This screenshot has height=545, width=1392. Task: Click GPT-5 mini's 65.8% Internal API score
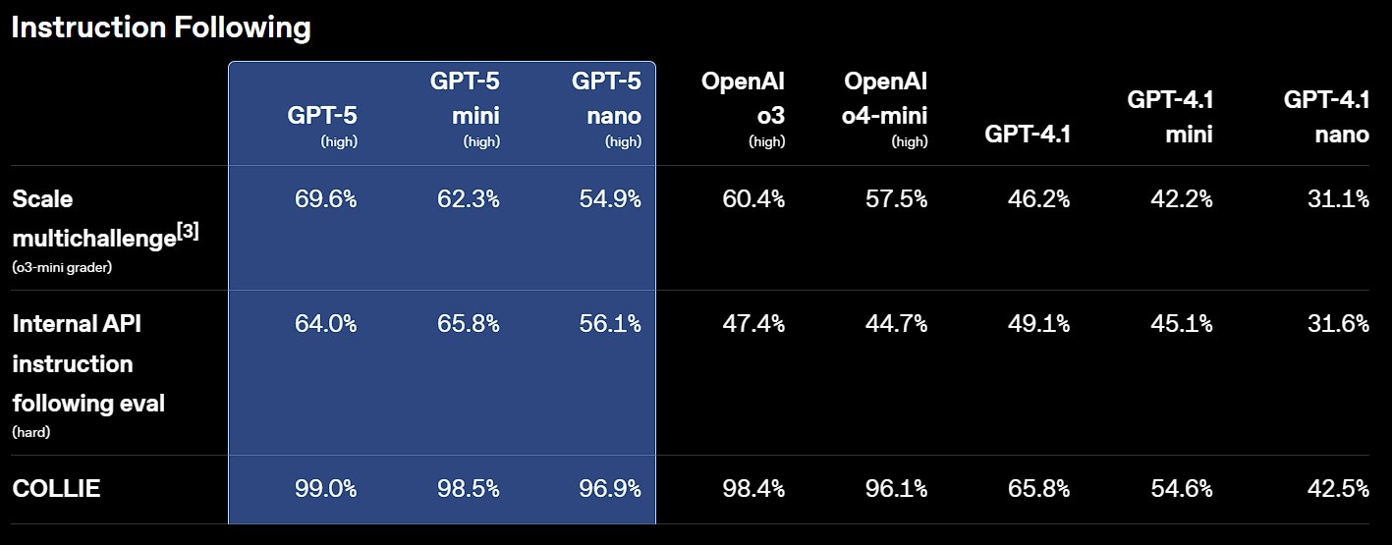[469, 323]
